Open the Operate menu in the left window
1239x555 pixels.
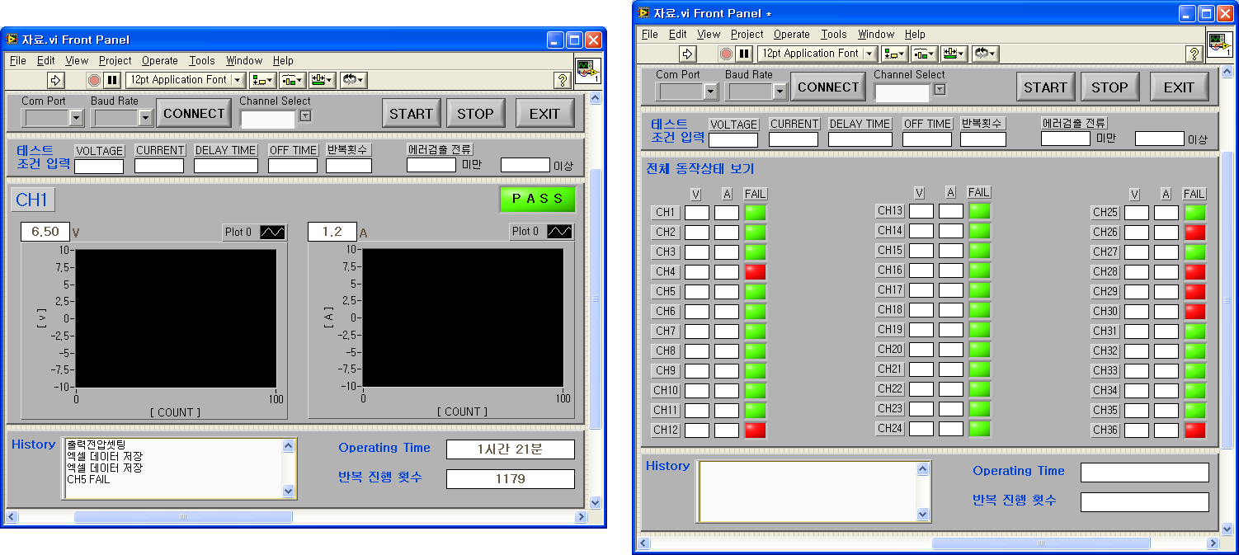160,60
